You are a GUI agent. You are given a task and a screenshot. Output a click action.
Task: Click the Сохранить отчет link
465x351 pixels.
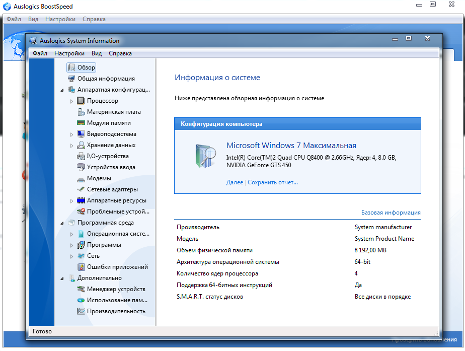click(273, 182)
